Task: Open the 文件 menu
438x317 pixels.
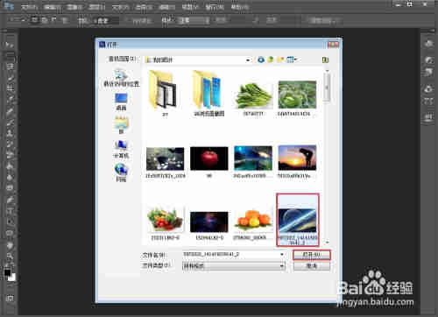Action: pos(29,7)
